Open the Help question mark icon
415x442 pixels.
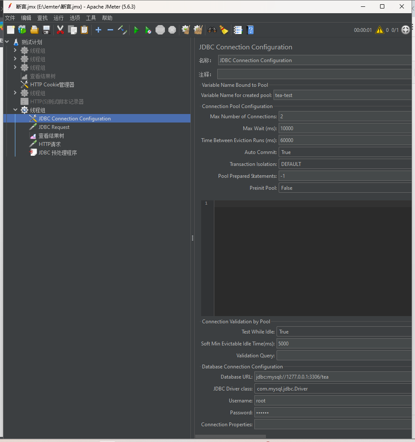pyautogui.click(x=250, y=30)
